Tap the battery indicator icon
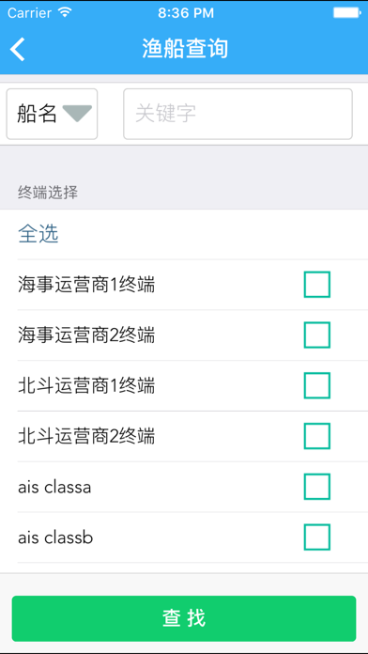Screen dimensions: 368x654 point(346,12)
